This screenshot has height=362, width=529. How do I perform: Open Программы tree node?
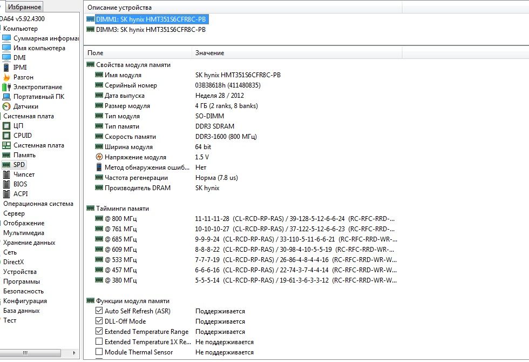[x=21, y=281]
